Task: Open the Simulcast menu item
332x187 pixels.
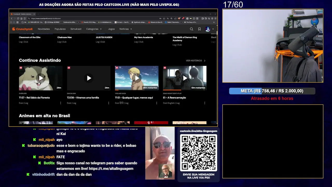Action: [76, 29]
